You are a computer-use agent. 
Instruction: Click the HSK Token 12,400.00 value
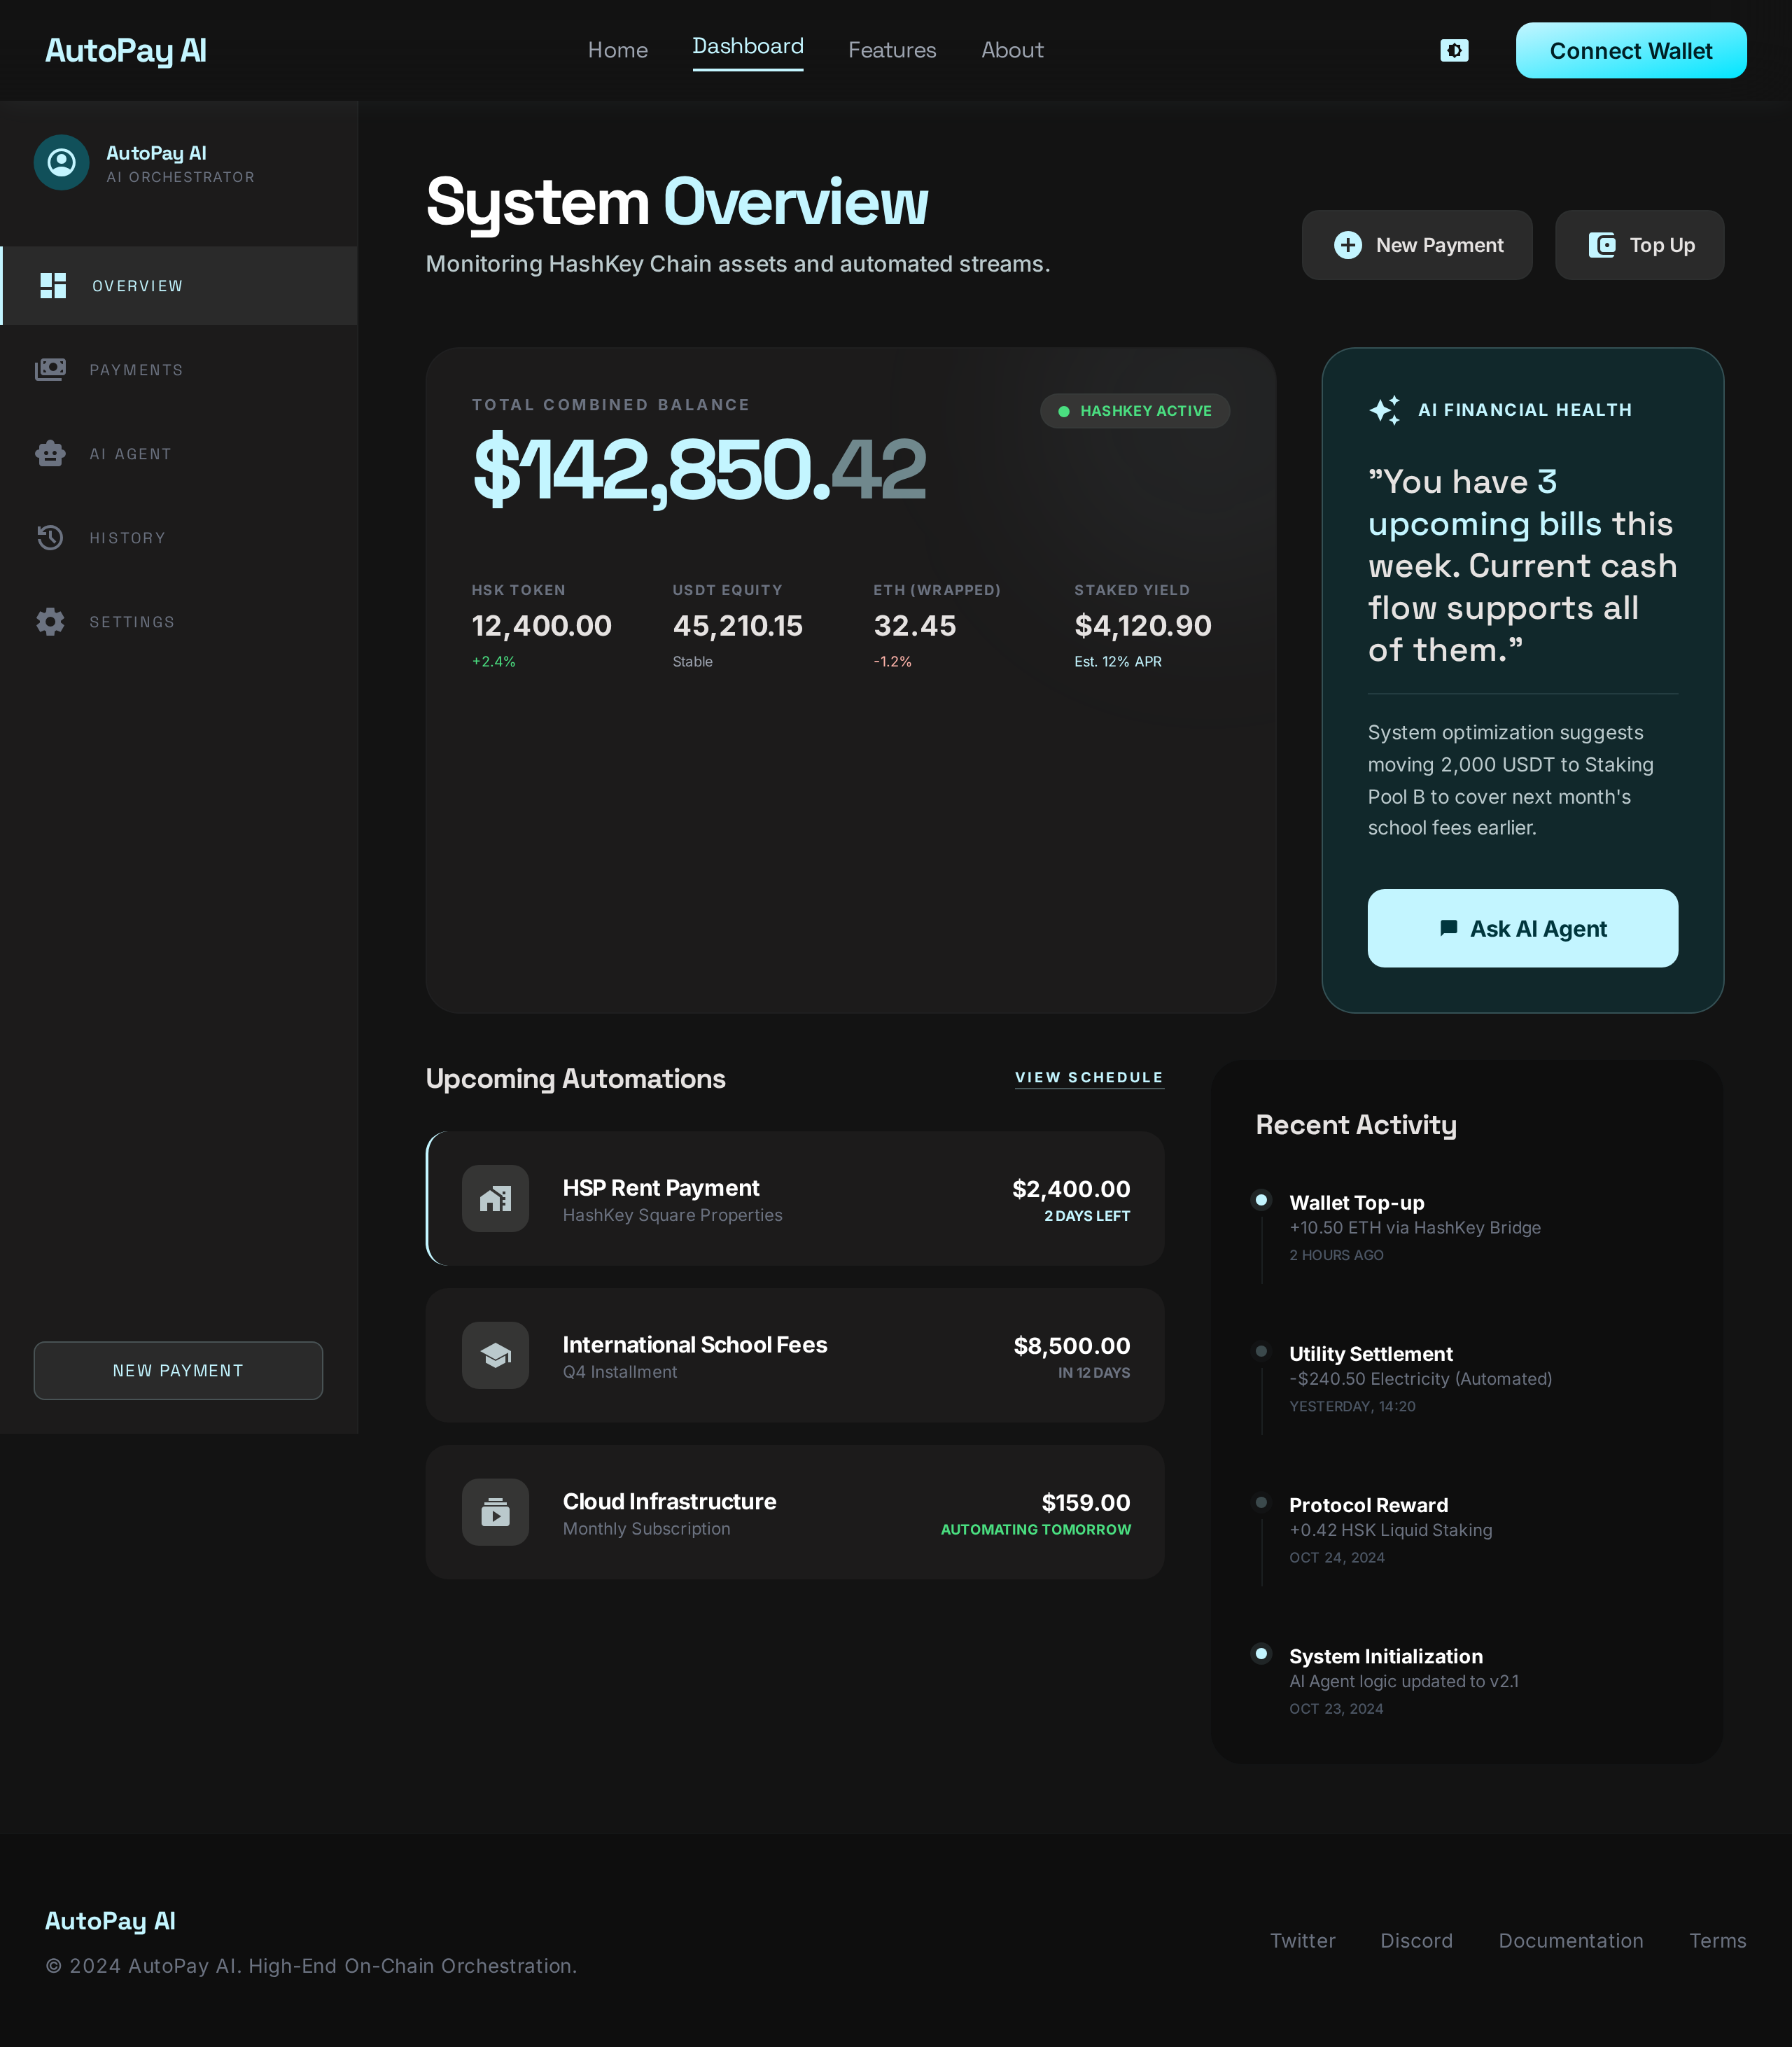[x=542, y=626]
